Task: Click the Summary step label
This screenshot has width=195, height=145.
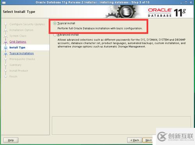Action: click(15, 65)
